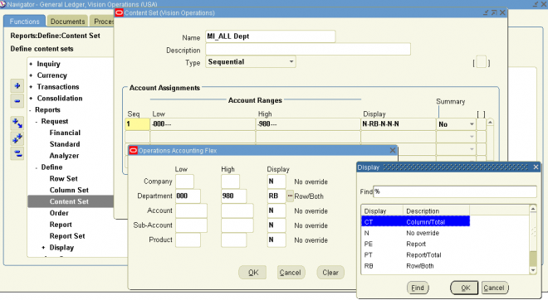Click OK in Operations Accounting Flex dialog
548x300 pixels.
[x=252, y=273]
